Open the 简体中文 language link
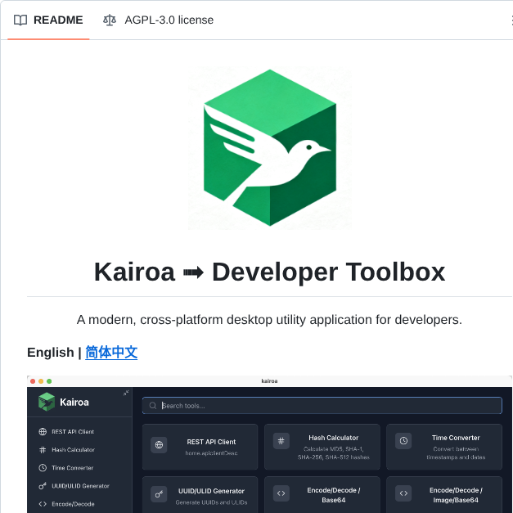Image resolution: width=513 pixels, height=513 pixels. [111, 353]
